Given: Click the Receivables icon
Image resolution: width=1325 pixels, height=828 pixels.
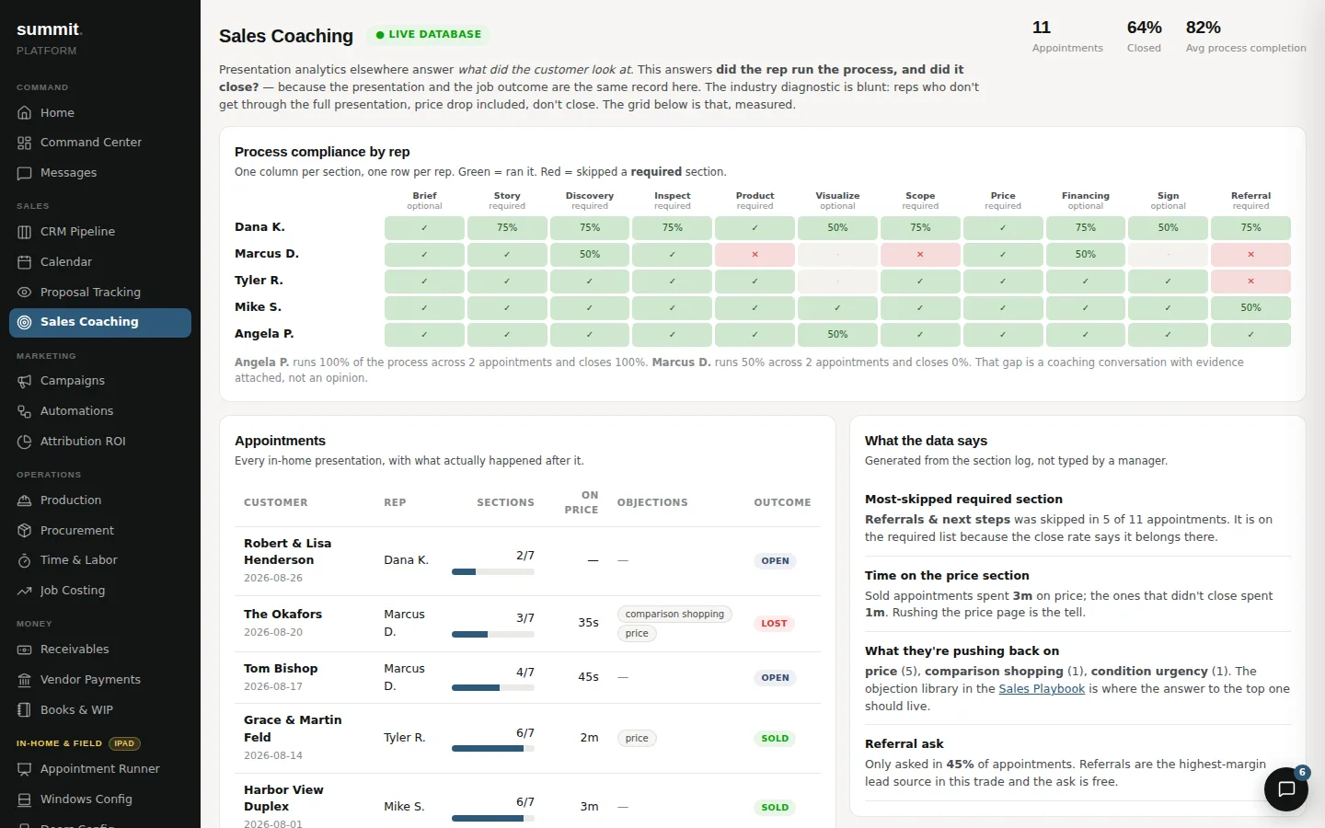Looking at the screenshot, I should click(x=25, y=650).
